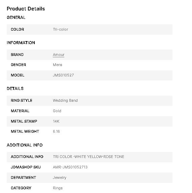192x193 pixels.
Task: Open the Amour brand link
Action: click(x=59, y=55)
